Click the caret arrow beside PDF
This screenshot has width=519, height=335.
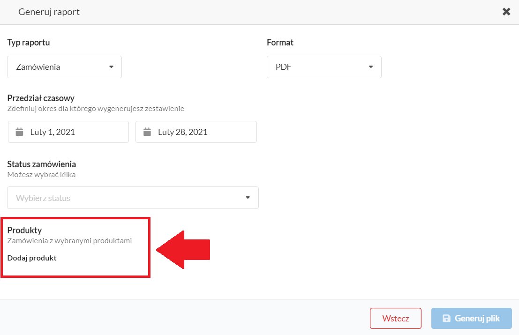(x=371, y=67)
